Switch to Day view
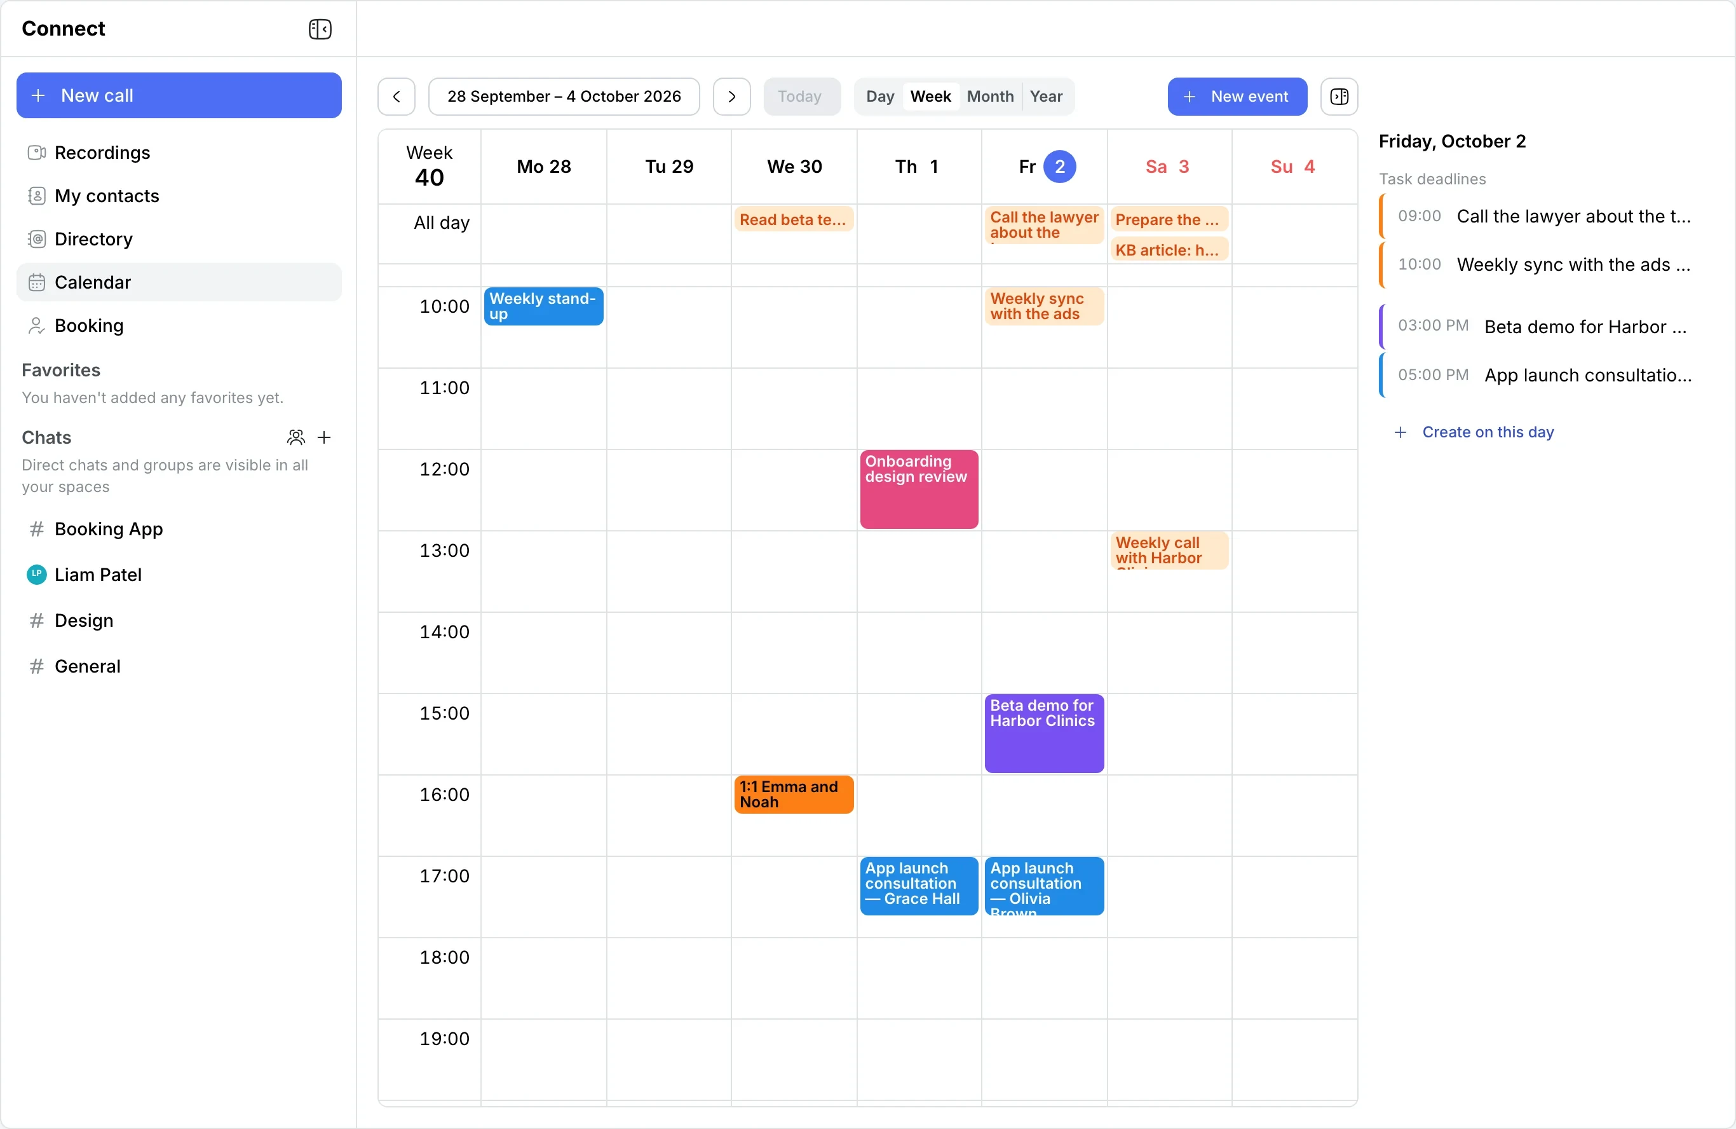 pos(879,97)
